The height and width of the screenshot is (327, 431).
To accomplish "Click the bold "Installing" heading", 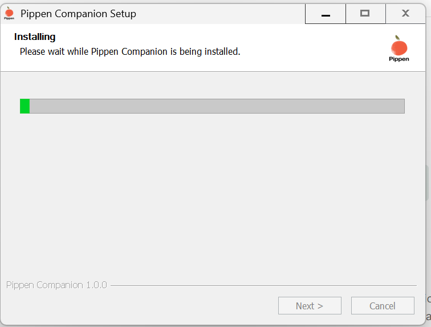I will [x=35, y=37].
